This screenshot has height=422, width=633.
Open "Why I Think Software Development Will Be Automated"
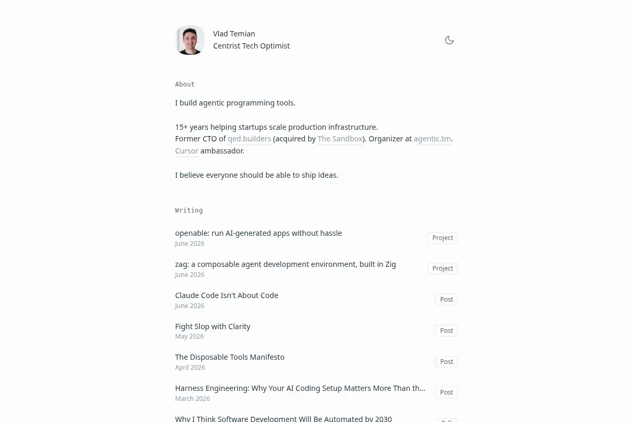pos(283,418)
